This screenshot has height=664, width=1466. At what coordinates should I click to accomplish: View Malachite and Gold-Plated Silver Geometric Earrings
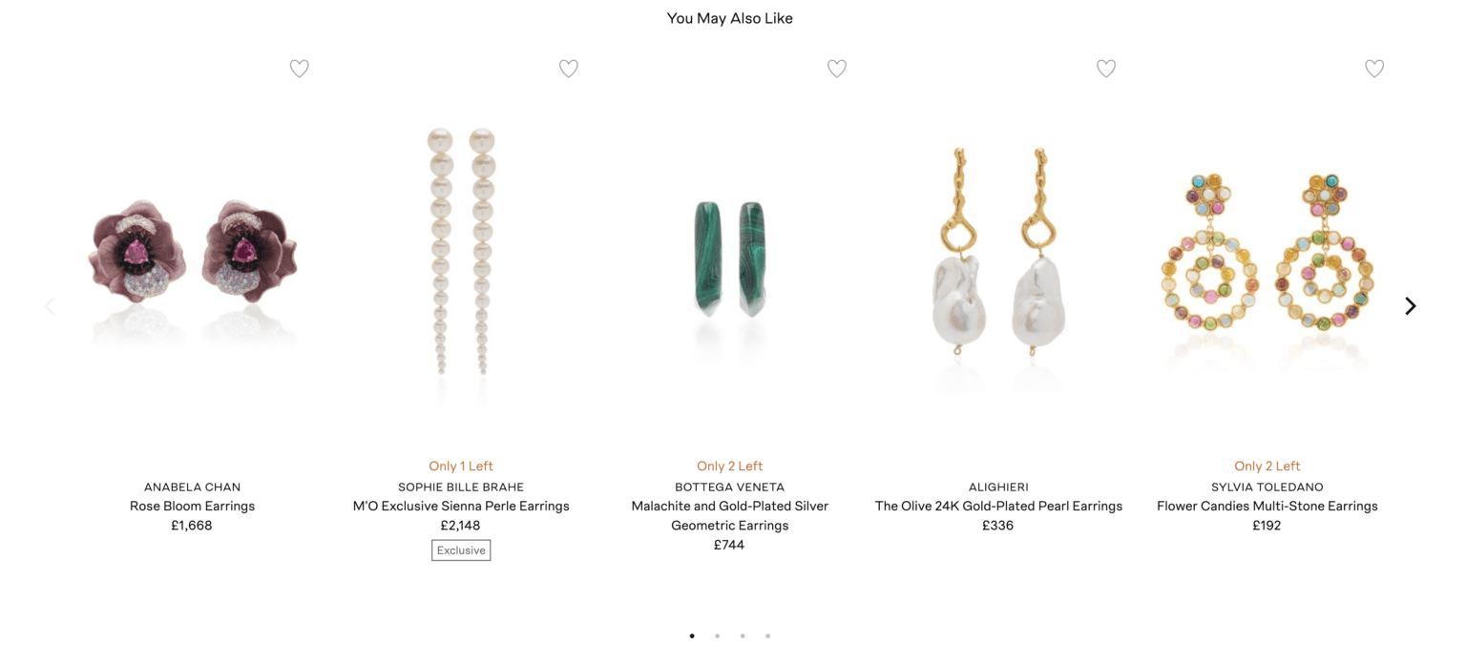[x=730, y=516]
